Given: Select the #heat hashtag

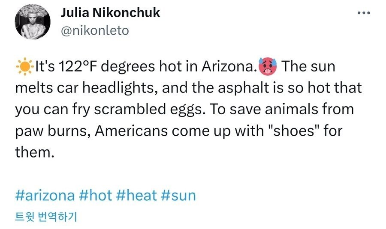Looking at the screenshot, I should point(136,196).
